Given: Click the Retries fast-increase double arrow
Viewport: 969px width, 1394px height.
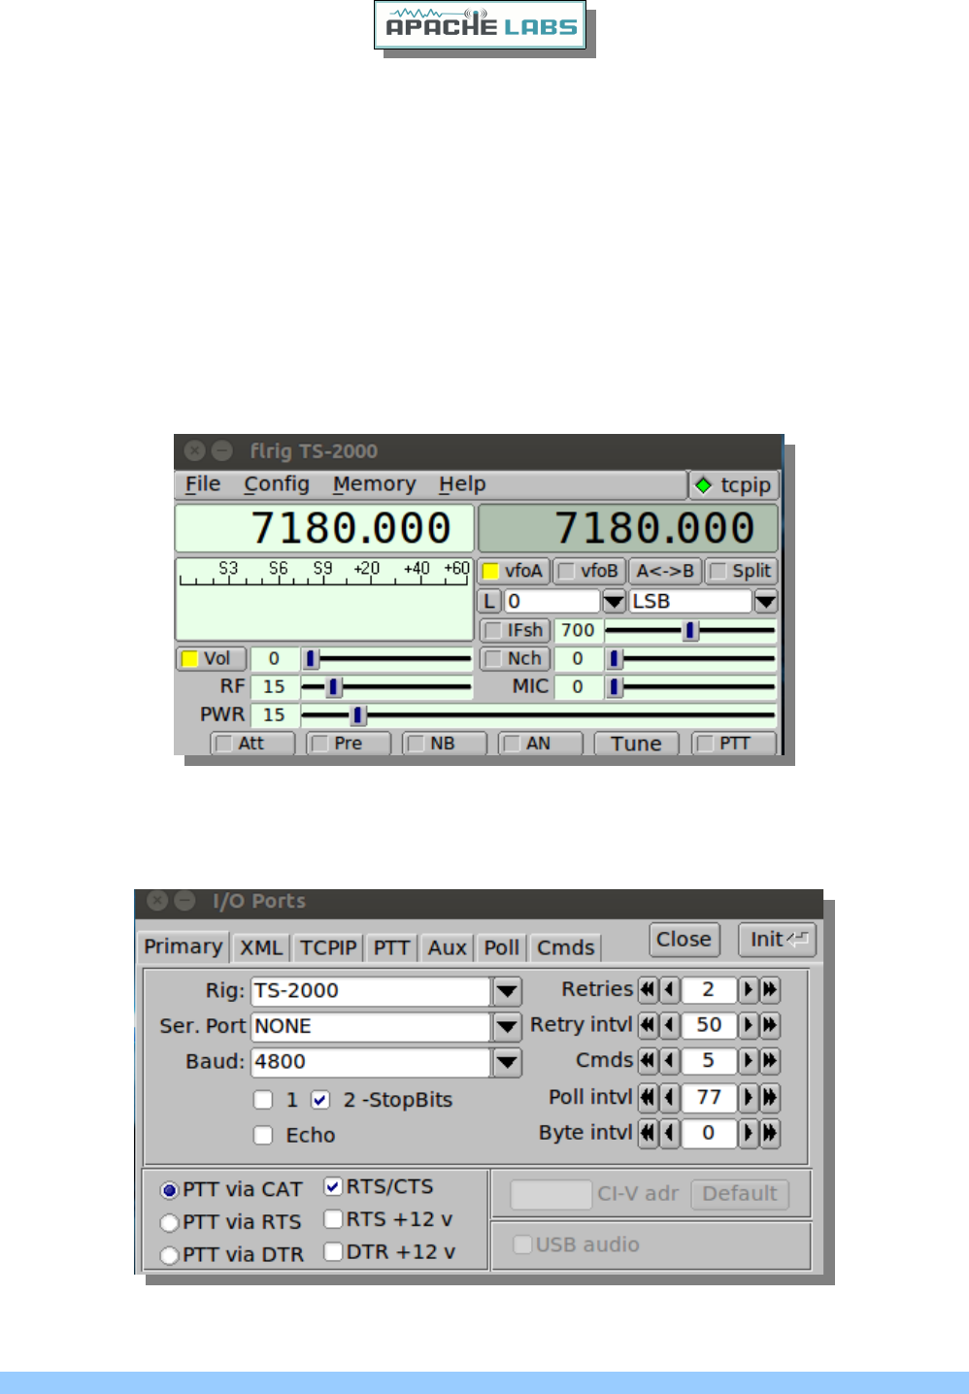Looking at the screenshot, I should [770, 989].
